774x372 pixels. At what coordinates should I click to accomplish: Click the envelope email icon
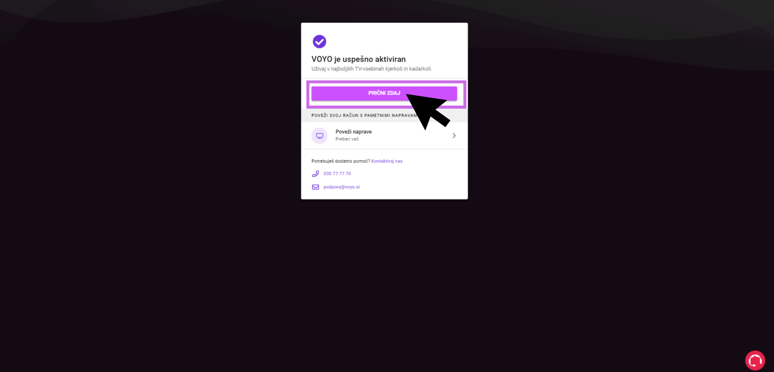[316, 187]
